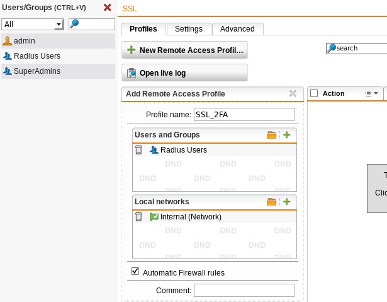This screenshot has width=387, height=302.
Task: Click the magnifier icon in Users/Groups search
Action: click(74, 24)
